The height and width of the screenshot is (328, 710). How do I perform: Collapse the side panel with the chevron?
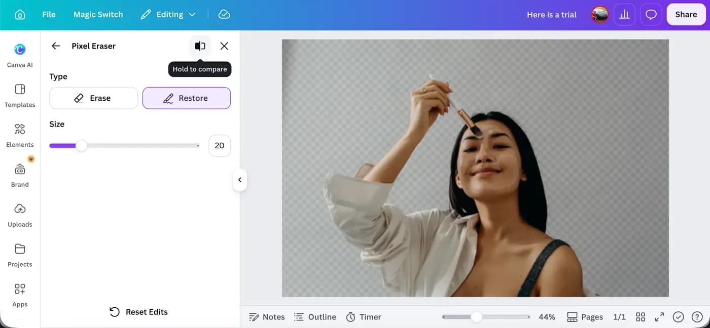tap(240, 180)
